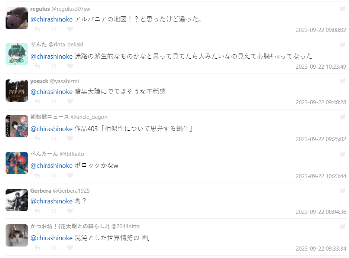349x258 pixels.
Task: Like the tweet by rinta_oekaki
Action: (x=70, y=66)
